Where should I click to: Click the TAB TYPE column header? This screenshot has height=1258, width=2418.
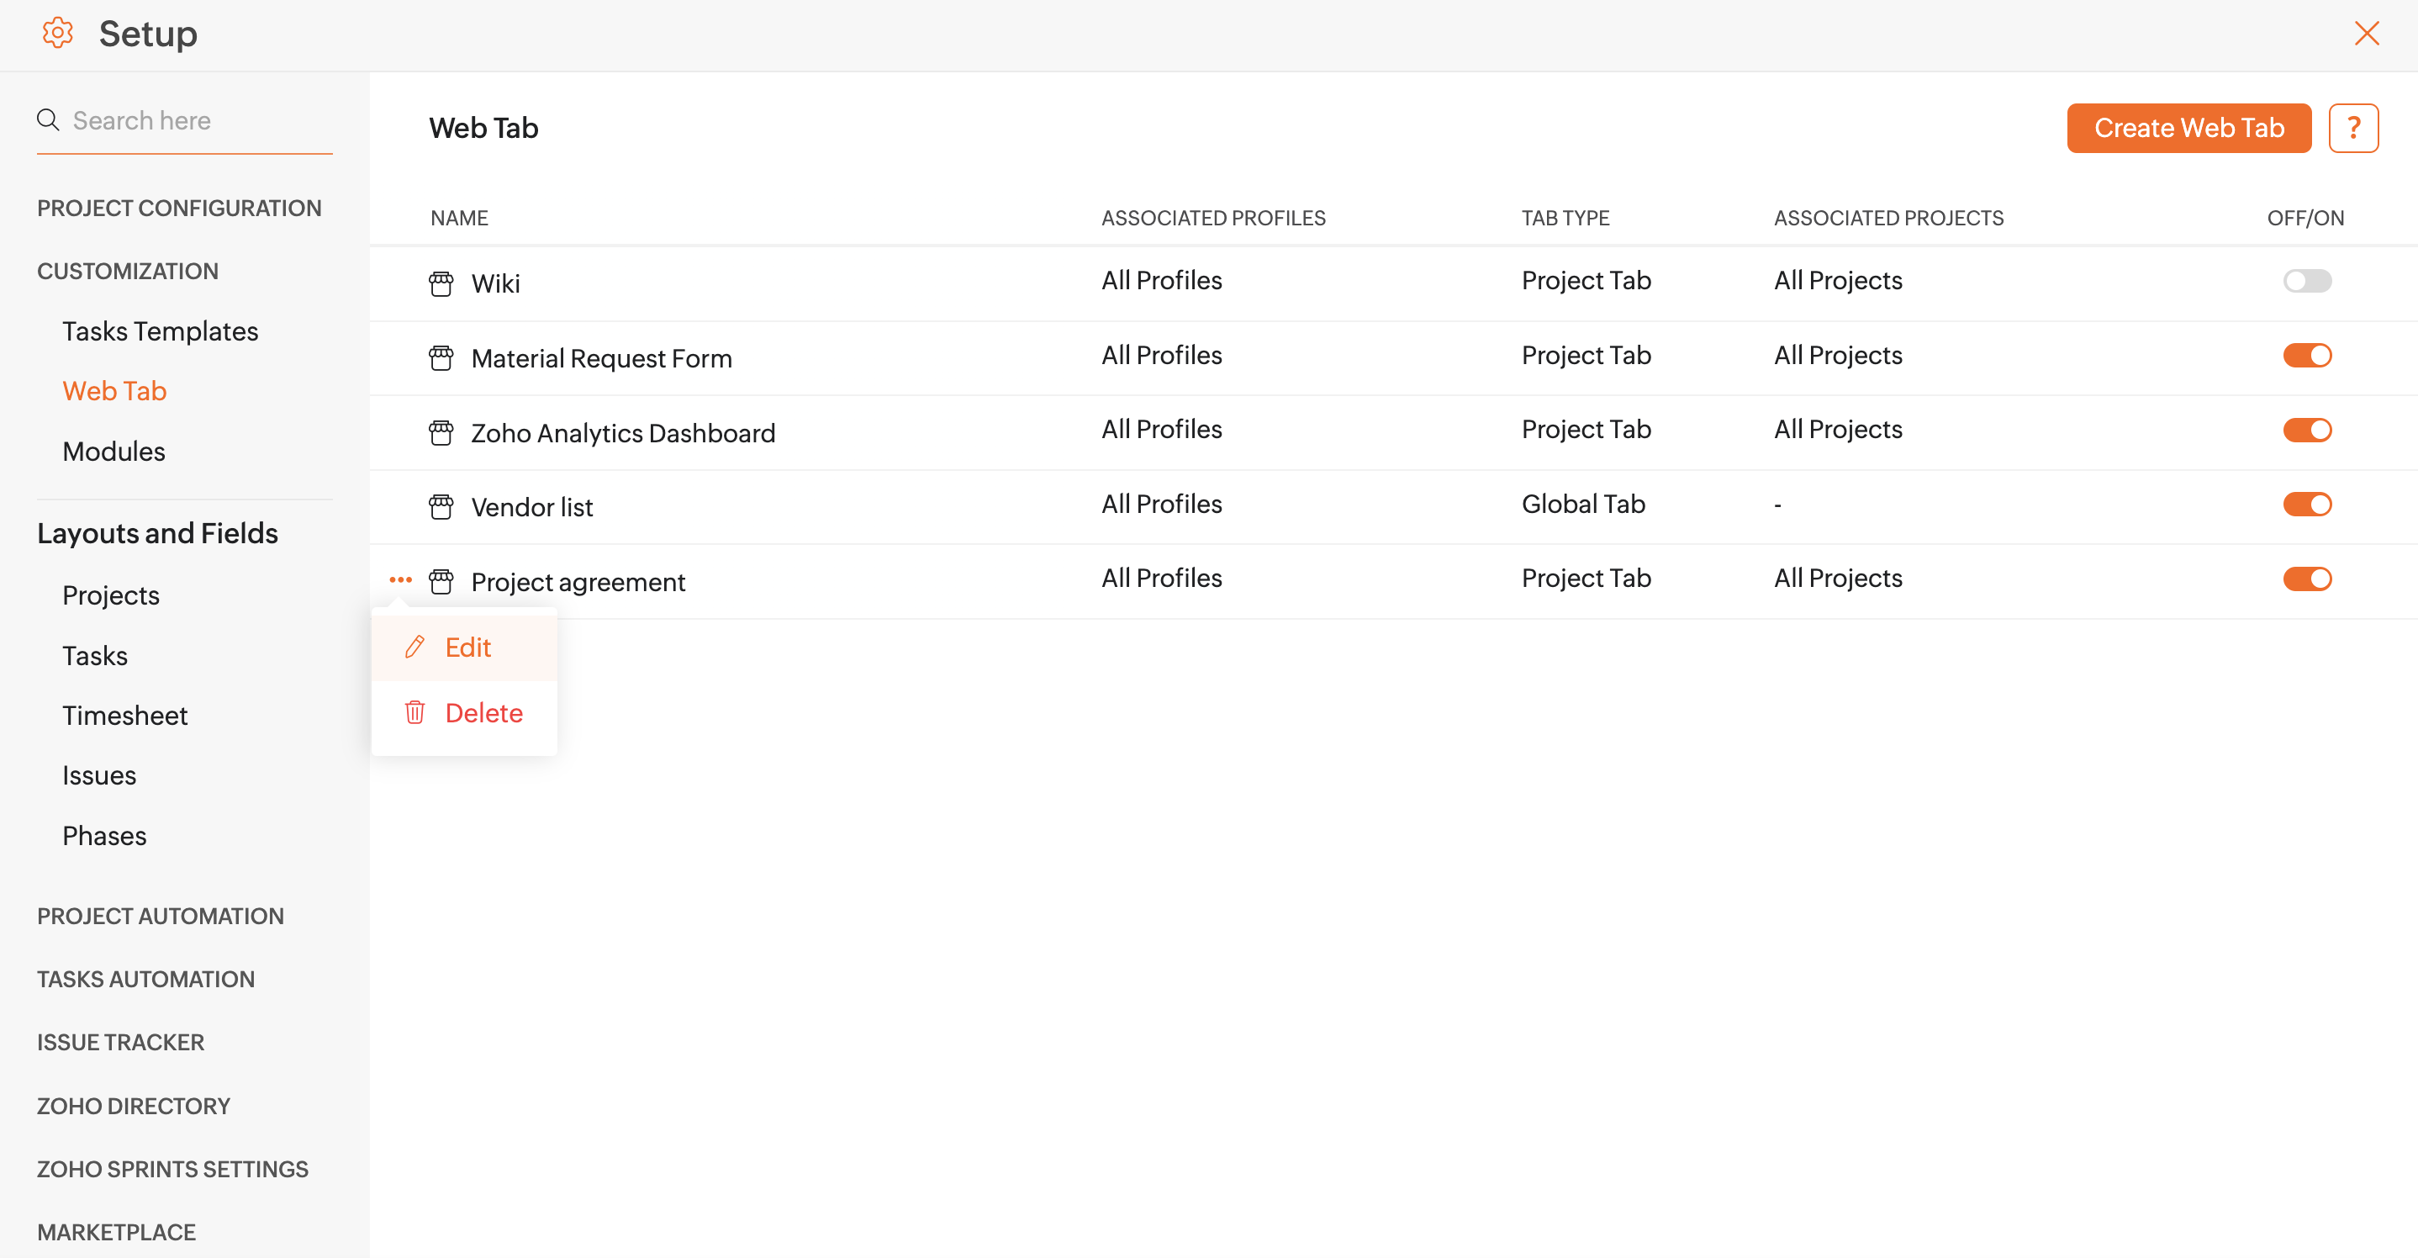[x=1565, y=218]
